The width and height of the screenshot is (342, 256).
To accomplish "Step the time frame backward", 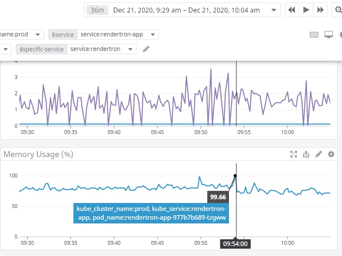I will click(x=292, y=10).
